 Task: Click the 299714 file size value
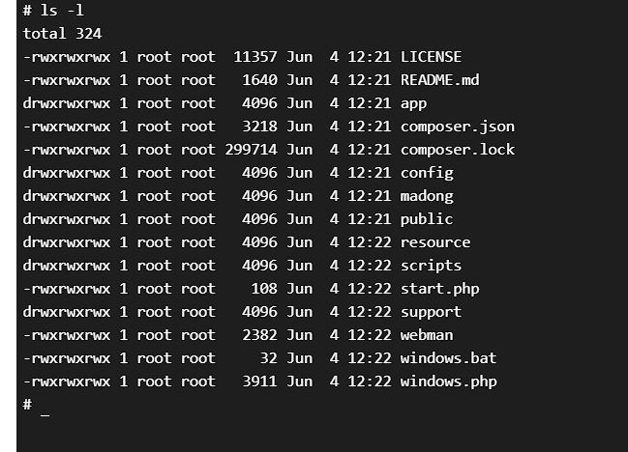point(251,150)
